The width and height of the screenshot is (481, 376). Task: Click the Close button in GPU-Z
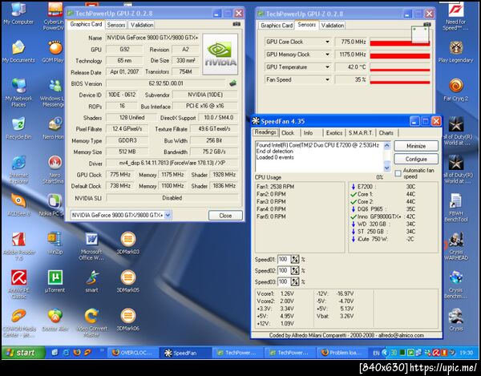click(225, 216)
